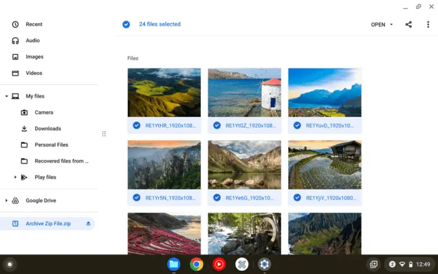Go to Videos in the sidebar
The image size is (438, 274).
34,73
